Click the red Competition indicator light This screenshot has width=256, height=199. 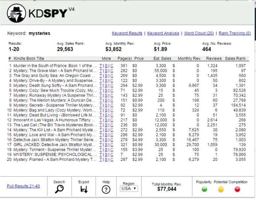tap(237, 189)
